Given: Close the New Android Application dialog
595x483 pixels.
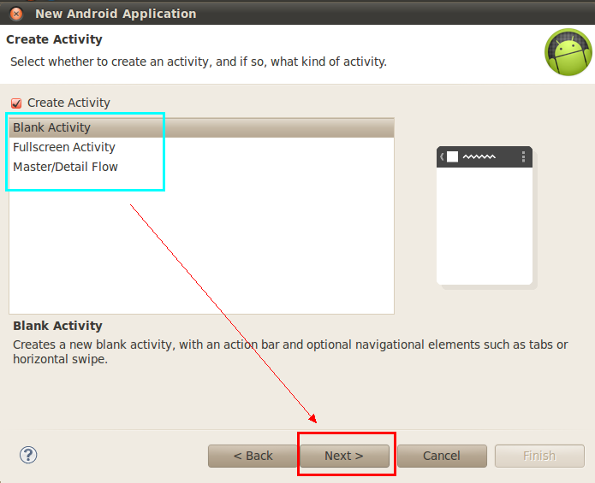Looking at the screenshot, I should [16, 14].
